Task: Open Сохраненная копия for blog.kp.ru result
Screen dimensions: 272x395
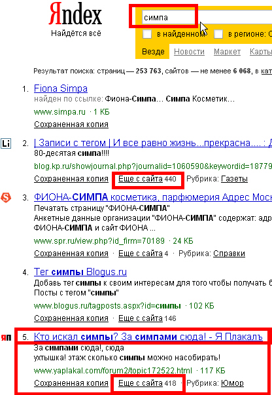Action: (x=71, y=179)
